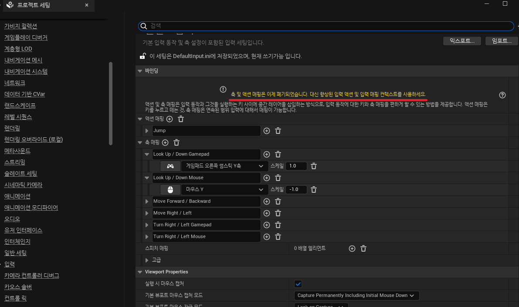Delete Look Up / Down Gamepad mapping
Viewport: 519px width, 307px height.
(x=278, y=154)
